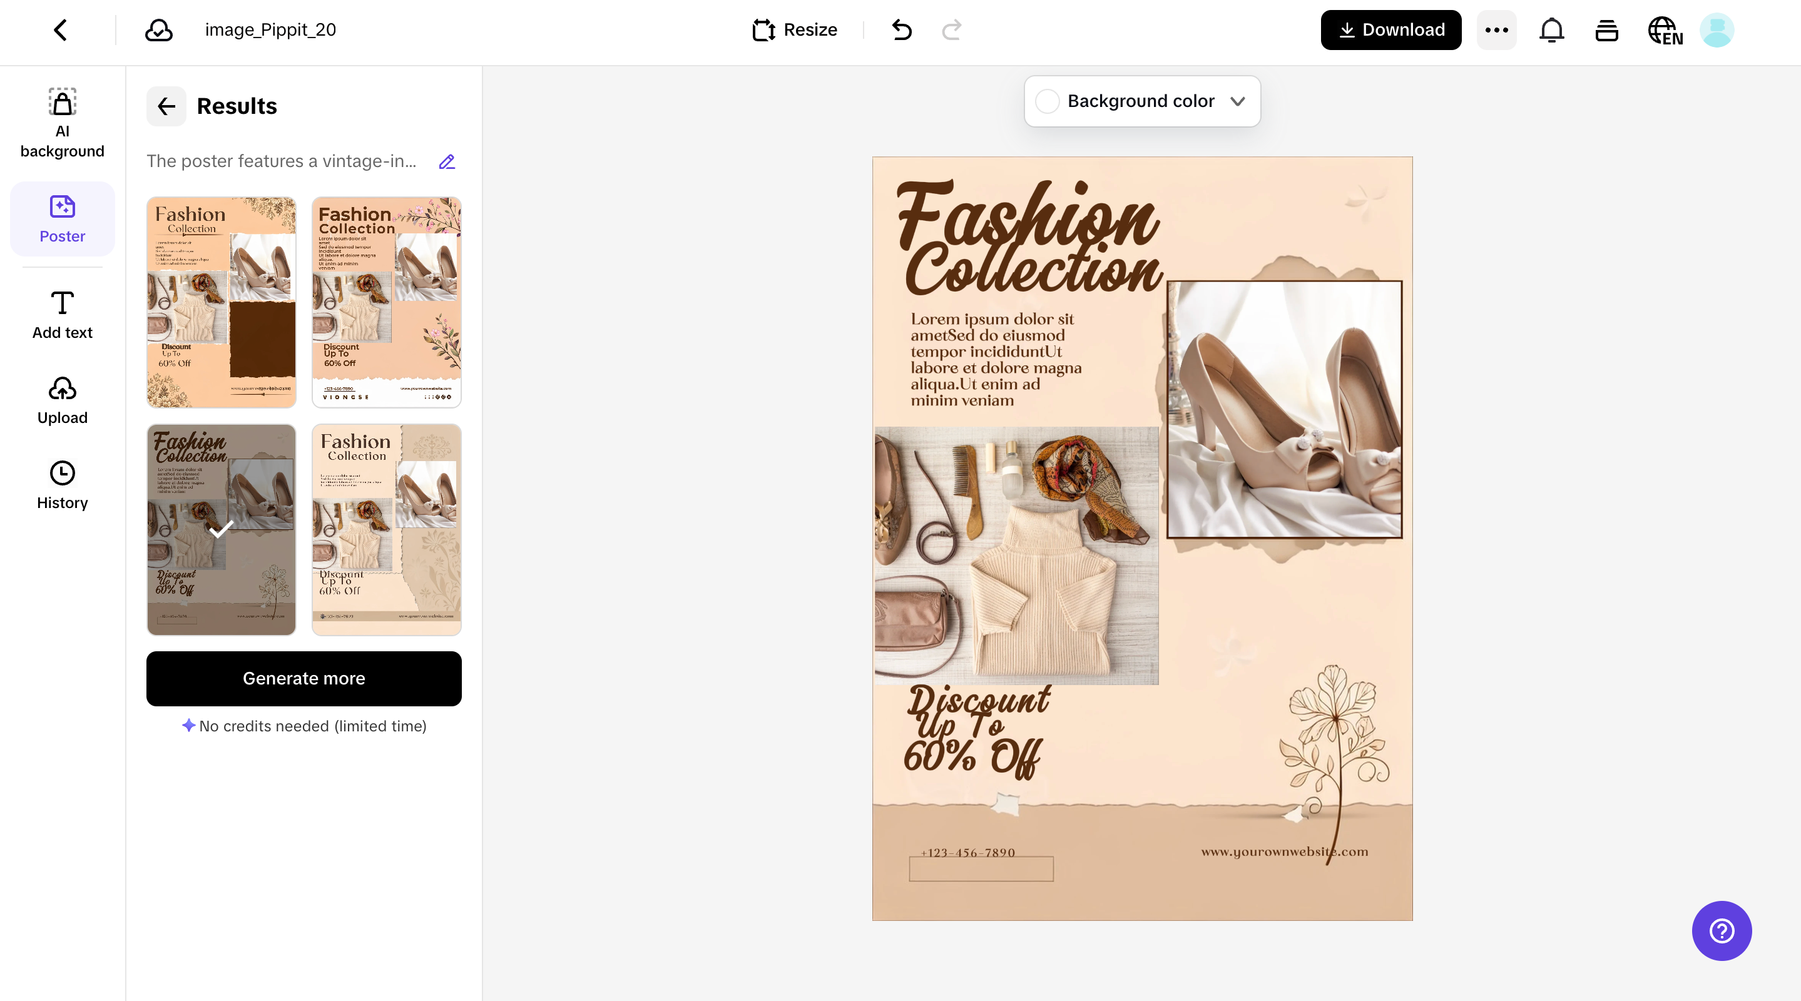The width and height of the screenshot is (1801, 1001).
Task: Open the History panel
Action: [x=62, y=484]
